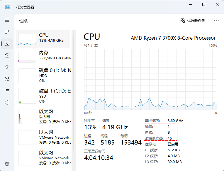
Task: Select Disk 0 HDD entry
Action: (44, 76)
